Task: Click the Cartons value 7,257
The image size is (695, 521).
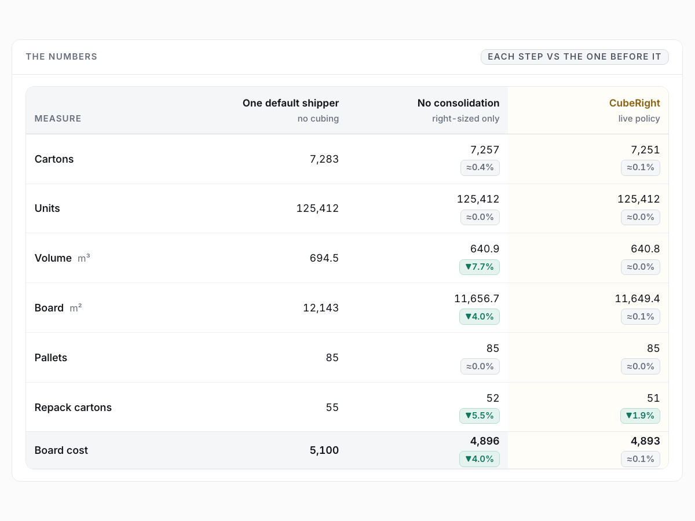Action: click(485, 150)
